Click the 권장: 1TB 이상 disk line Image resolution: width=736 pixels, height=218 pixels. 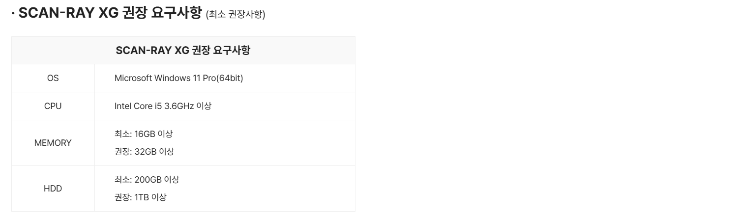click(x=141, y=197)
